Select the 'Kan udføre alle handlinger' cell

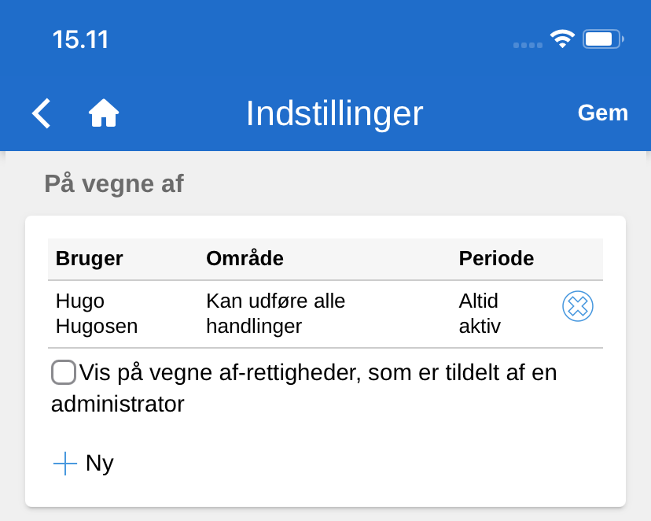click(275, 313)
